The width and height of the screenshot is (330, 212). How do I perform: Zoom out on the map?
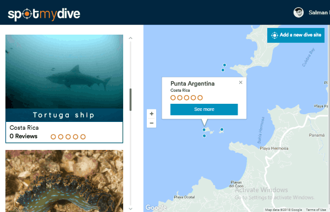[x=152, y=123]
